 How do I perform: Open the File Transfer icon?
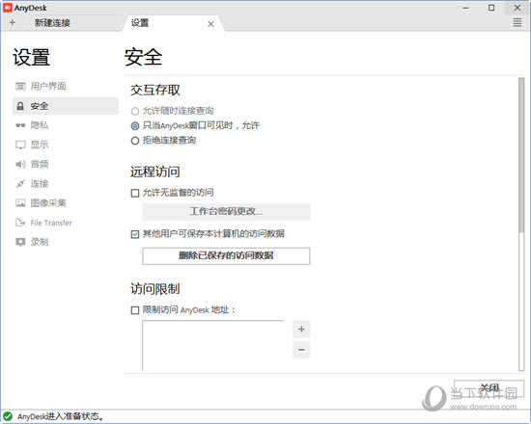20,223
